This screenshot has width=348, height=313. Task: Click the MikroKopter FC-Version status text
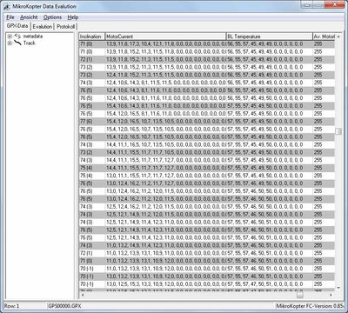point(310,306)
